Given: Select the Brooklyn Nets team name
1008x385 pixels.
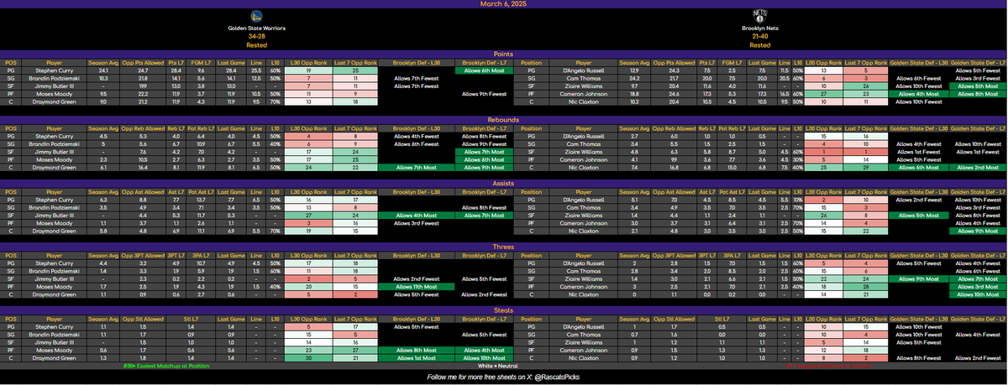Looking at the screenshot, I should tap(759, 28).
